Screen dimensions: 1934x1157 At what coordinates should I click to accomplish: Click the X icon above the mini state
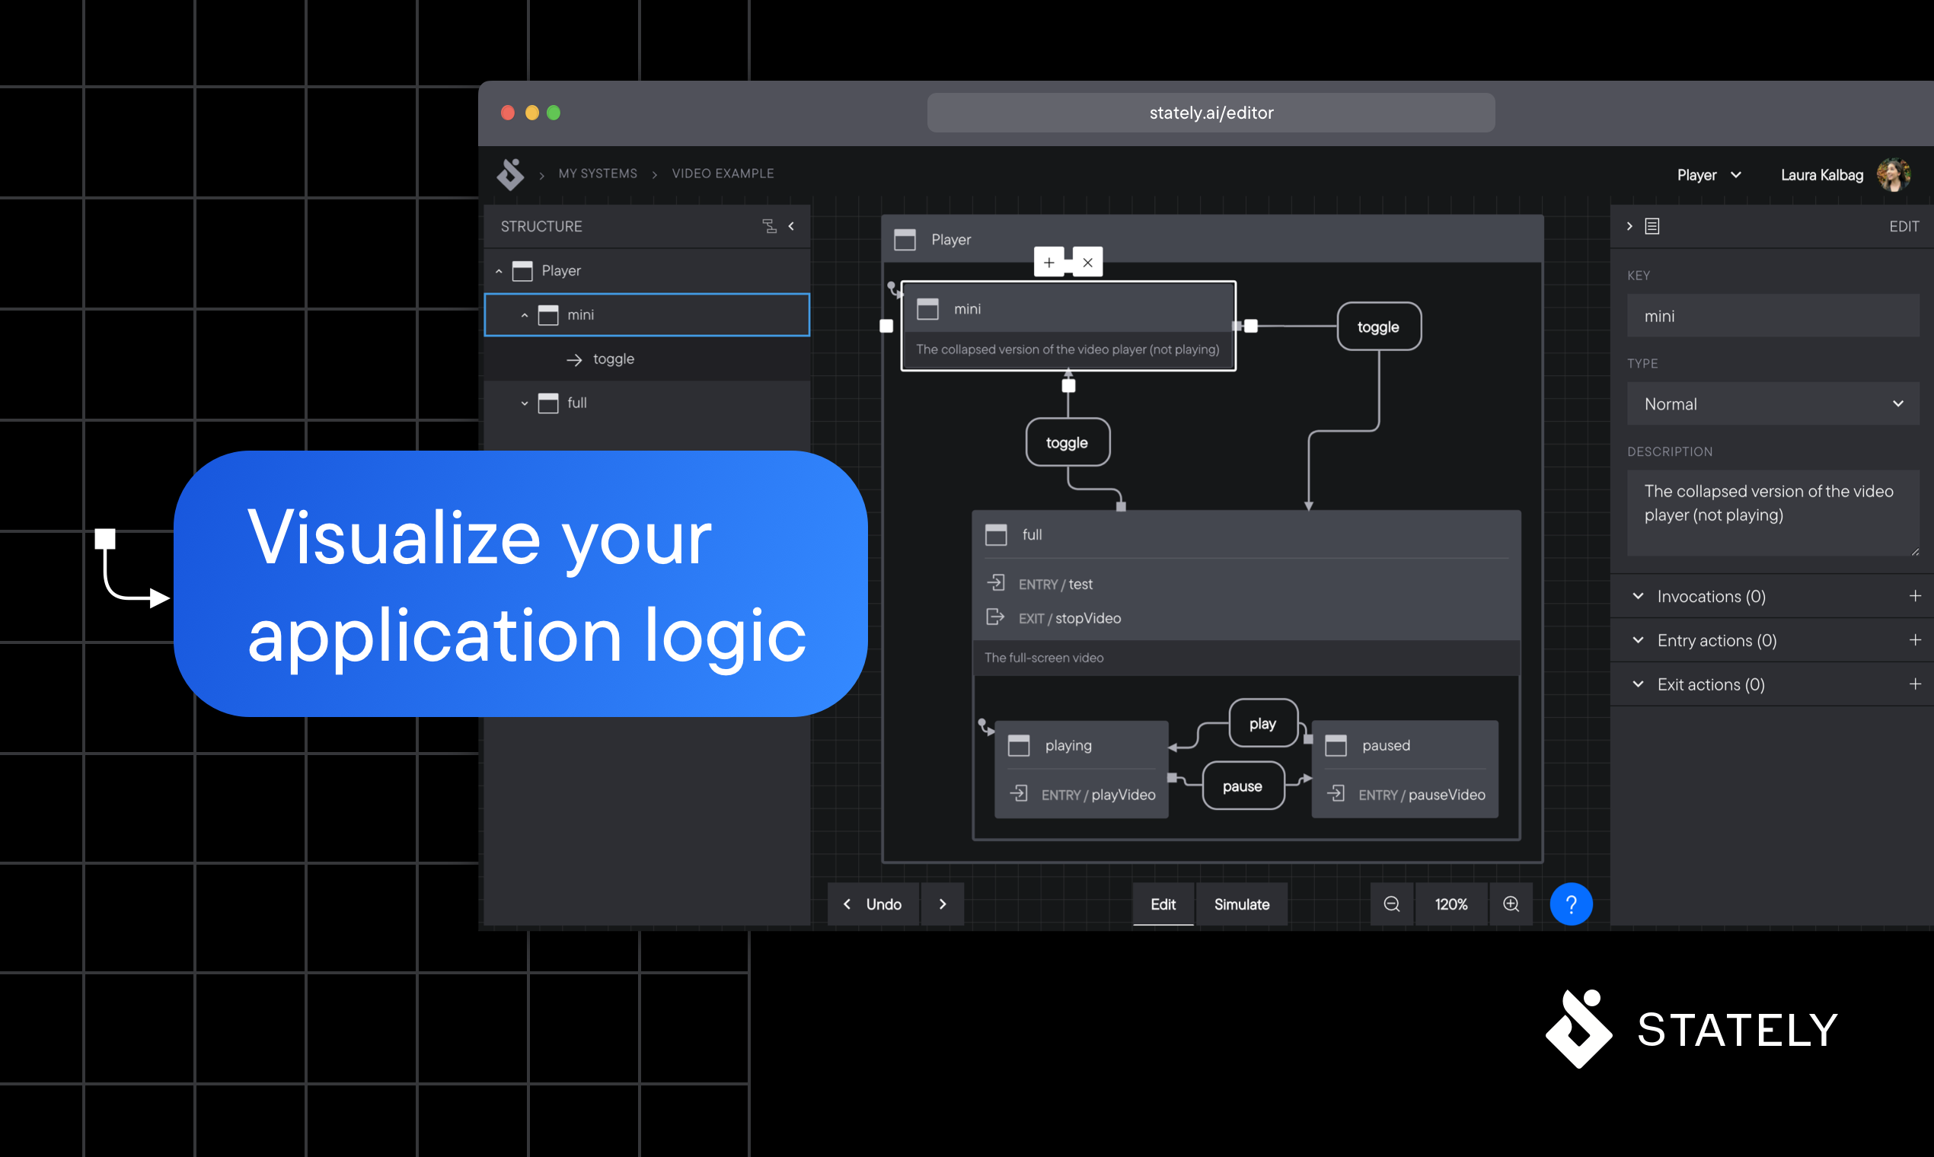(1087, 262)
